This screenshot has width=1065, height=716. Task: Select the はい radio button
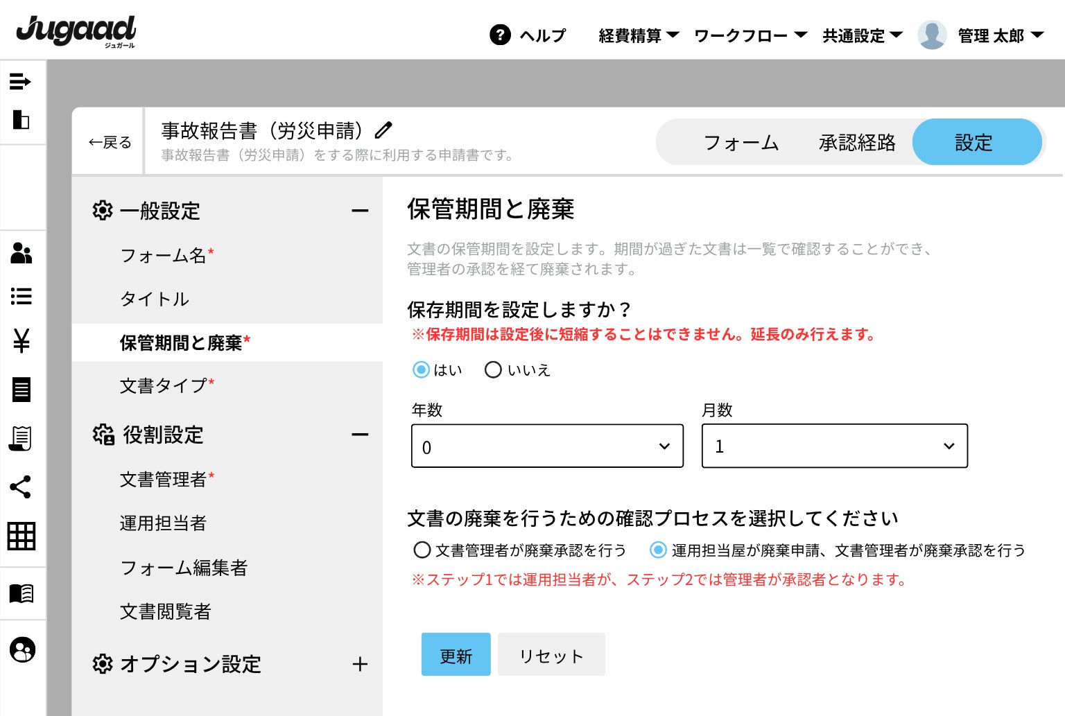click(421, 370)
